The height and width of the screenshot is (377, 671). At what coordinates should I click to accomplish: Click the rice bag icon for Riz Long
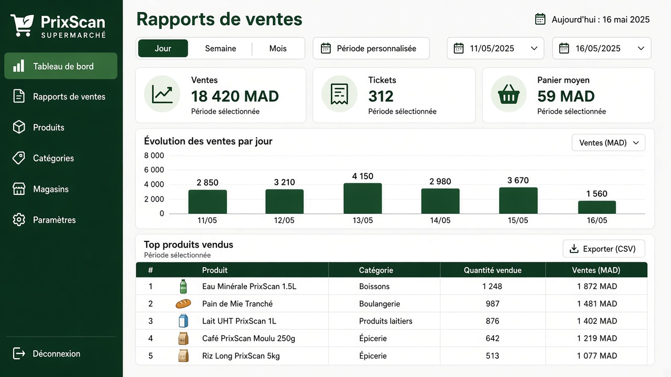pos(183,356)
